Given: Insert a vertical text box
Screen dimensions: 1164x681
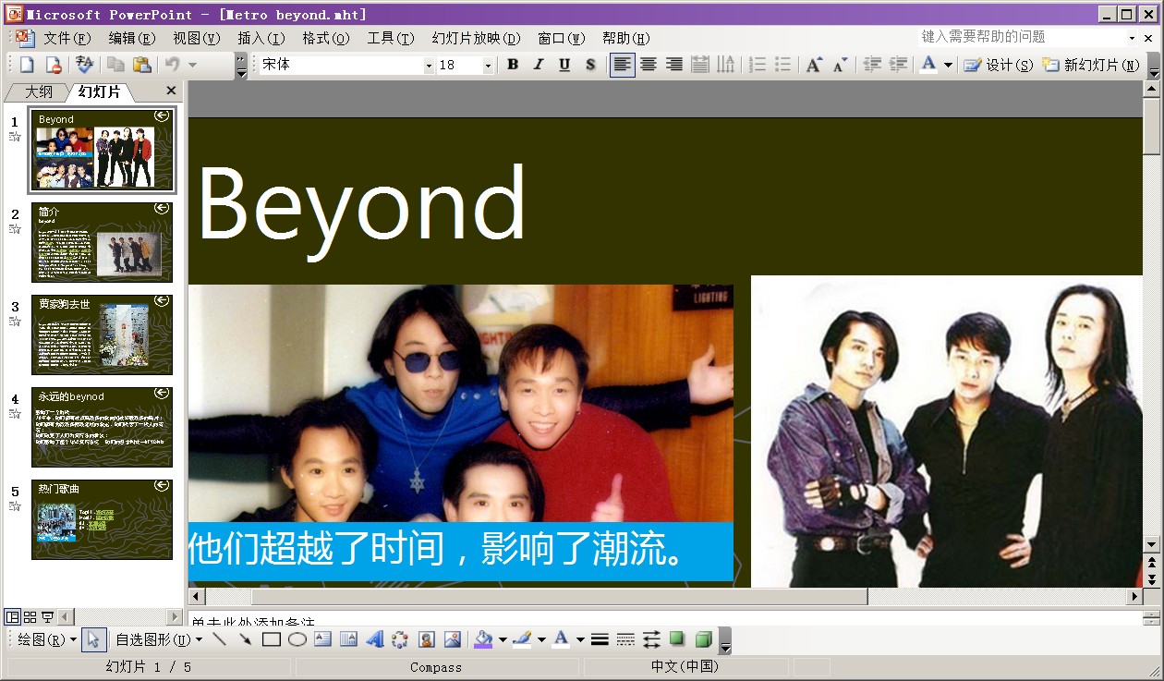Looking at the screenshot, I should pyautogui.click(x=348, y=638).
